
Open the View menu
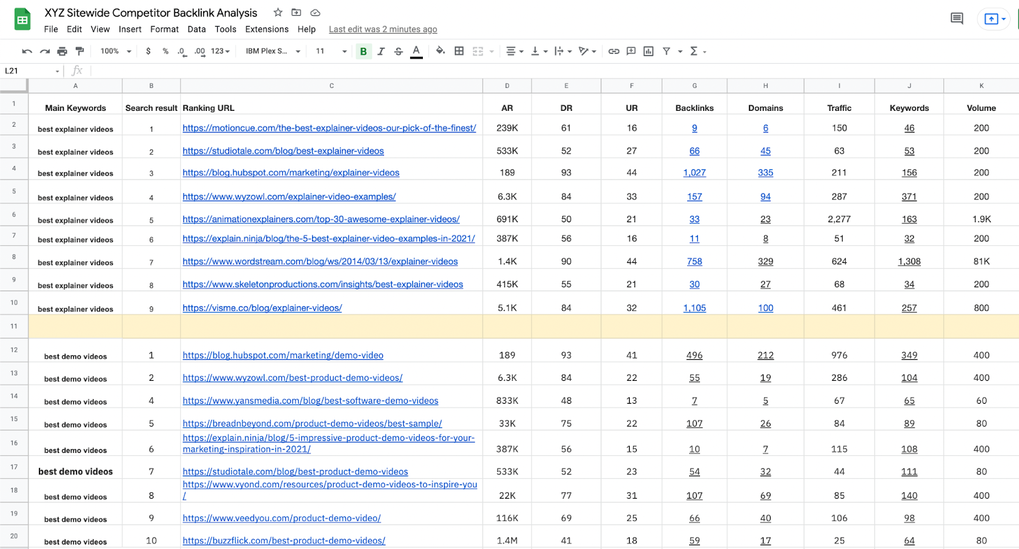point(100,29)
